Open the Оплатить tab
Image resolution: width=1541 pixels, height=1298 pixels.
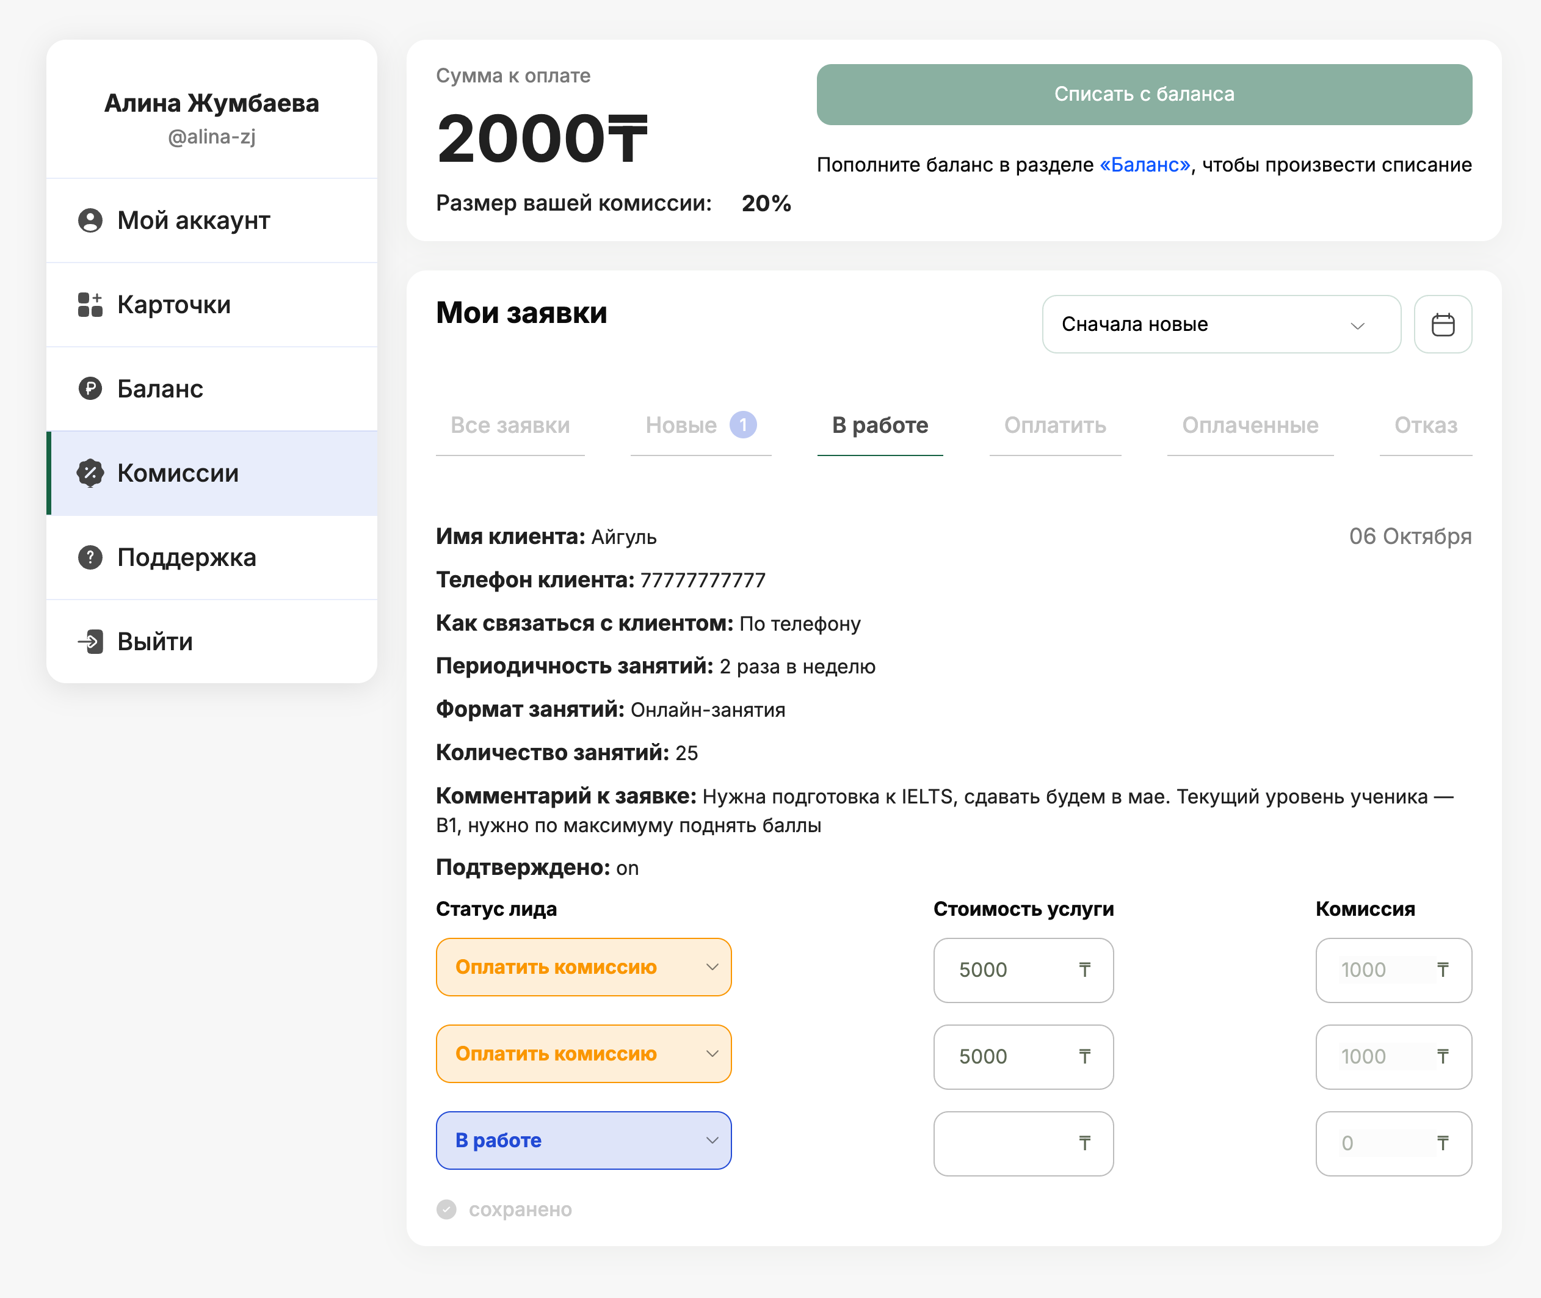click(x=1054, y=426)
